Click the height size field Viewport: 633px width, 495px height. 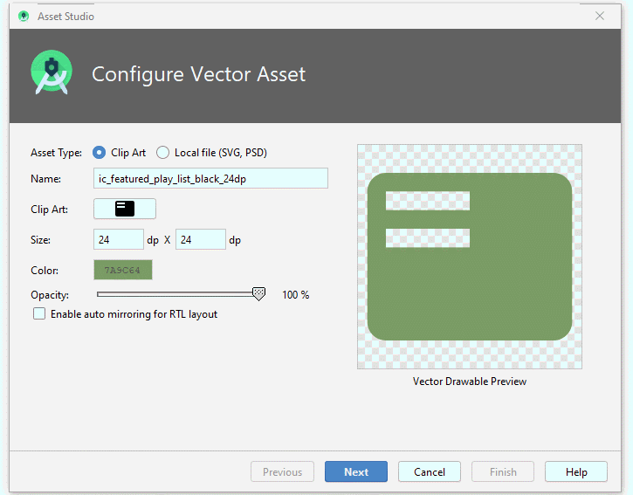[x=200, y=239]
